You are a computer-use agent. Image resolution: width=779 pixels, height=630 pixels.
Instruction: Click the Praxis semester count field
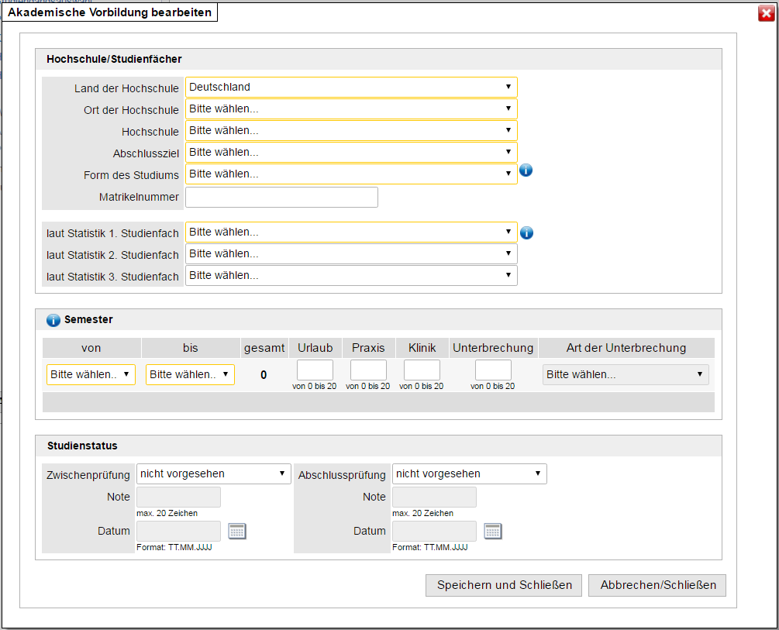point(368,370)
